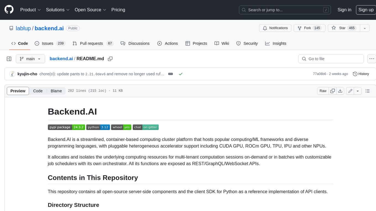Expand the Open Source menu

pos(90,10)
